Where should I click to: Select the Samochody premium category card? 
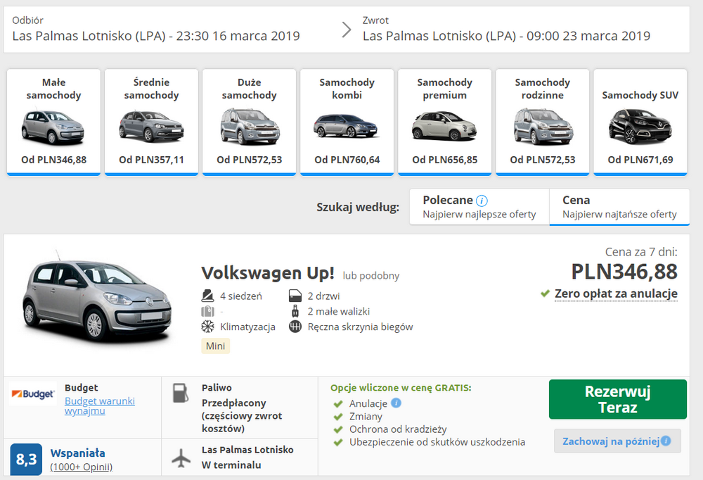pyautogui.click(x=445, y=122)
